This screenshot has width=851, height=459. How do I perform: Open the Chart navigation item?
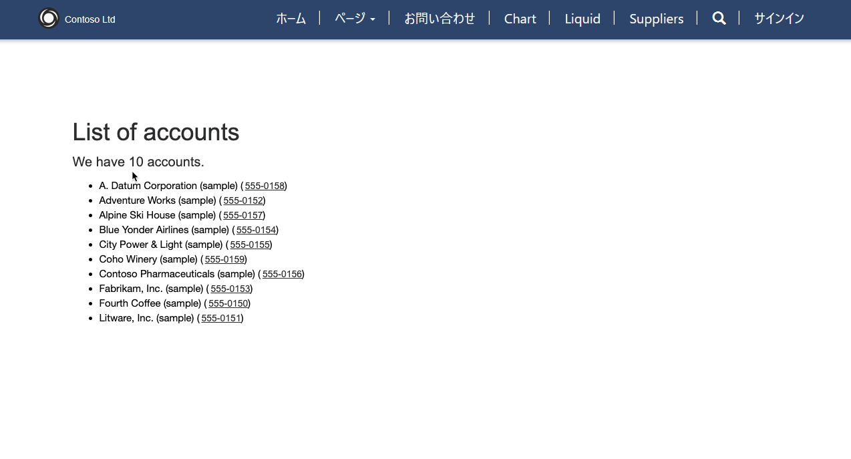tap(520, 19)
